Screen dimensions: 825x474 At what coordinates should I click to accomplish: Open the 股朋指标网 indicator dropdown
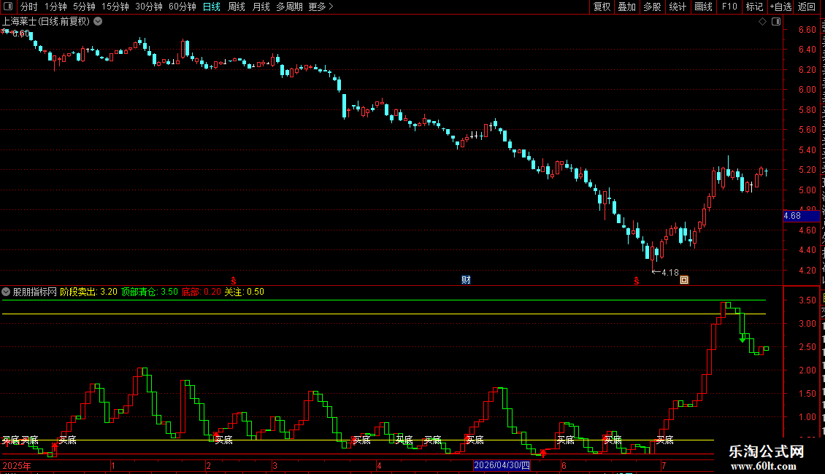[x=6, y=292]
